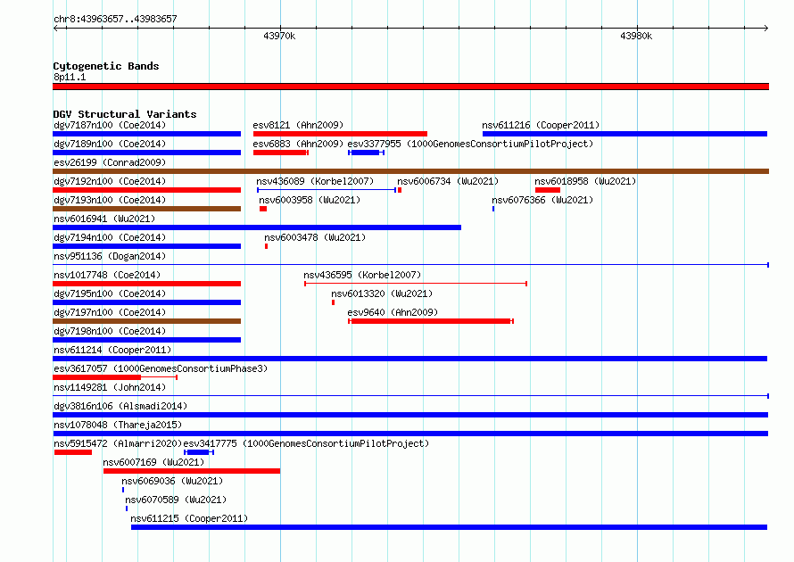Click the 43980k ruler tick label
This screenshot has height=562, width=794.
636,36
